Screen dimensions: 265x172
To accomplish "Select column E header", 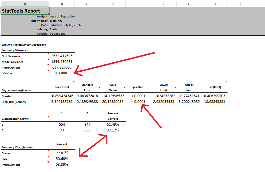I will point(138,4).
